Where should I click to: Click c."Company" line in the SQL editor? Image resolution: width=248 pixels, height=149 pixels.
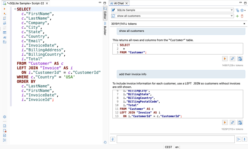pyautogui.click(x=35, y=23)
